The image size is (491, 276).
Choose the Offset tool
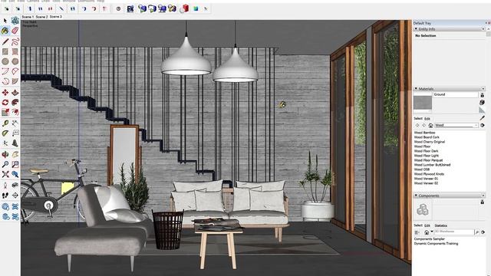[x=15, y=112]
